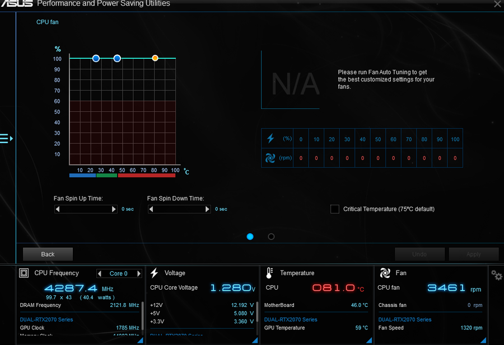Expand the Voltage panel corner triangle

click(255, 341)
